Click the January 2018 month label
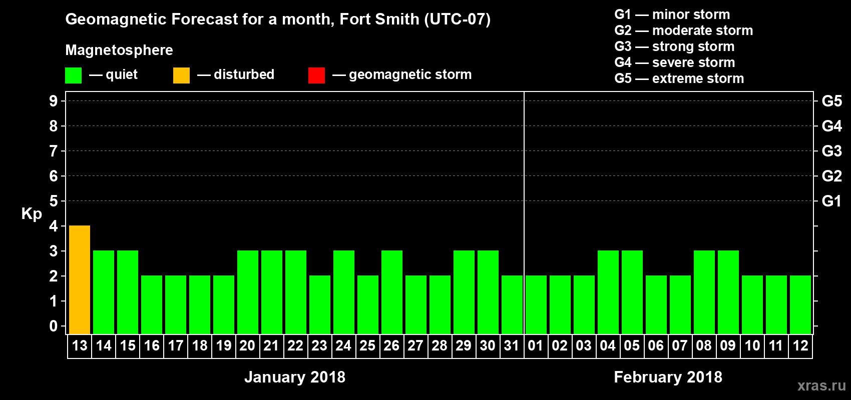The height and width of the screenshot is (400, 851). coord(295,377)
